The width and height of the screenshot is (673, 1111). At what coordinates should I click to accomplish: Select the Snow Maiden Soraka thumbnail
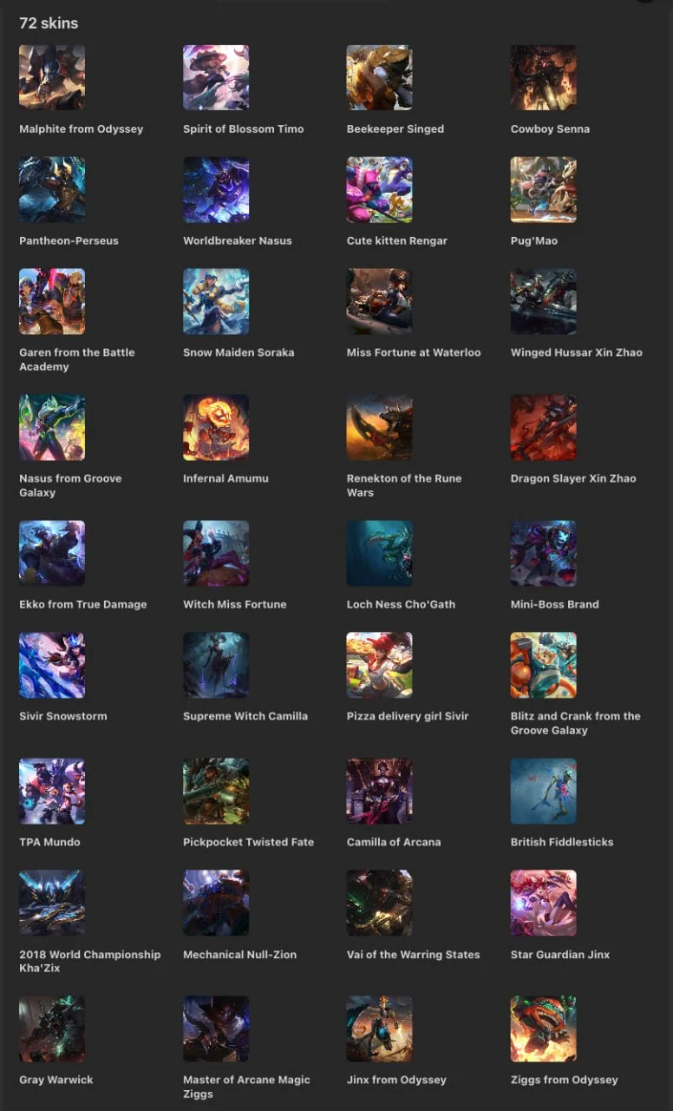pos(216,302)
